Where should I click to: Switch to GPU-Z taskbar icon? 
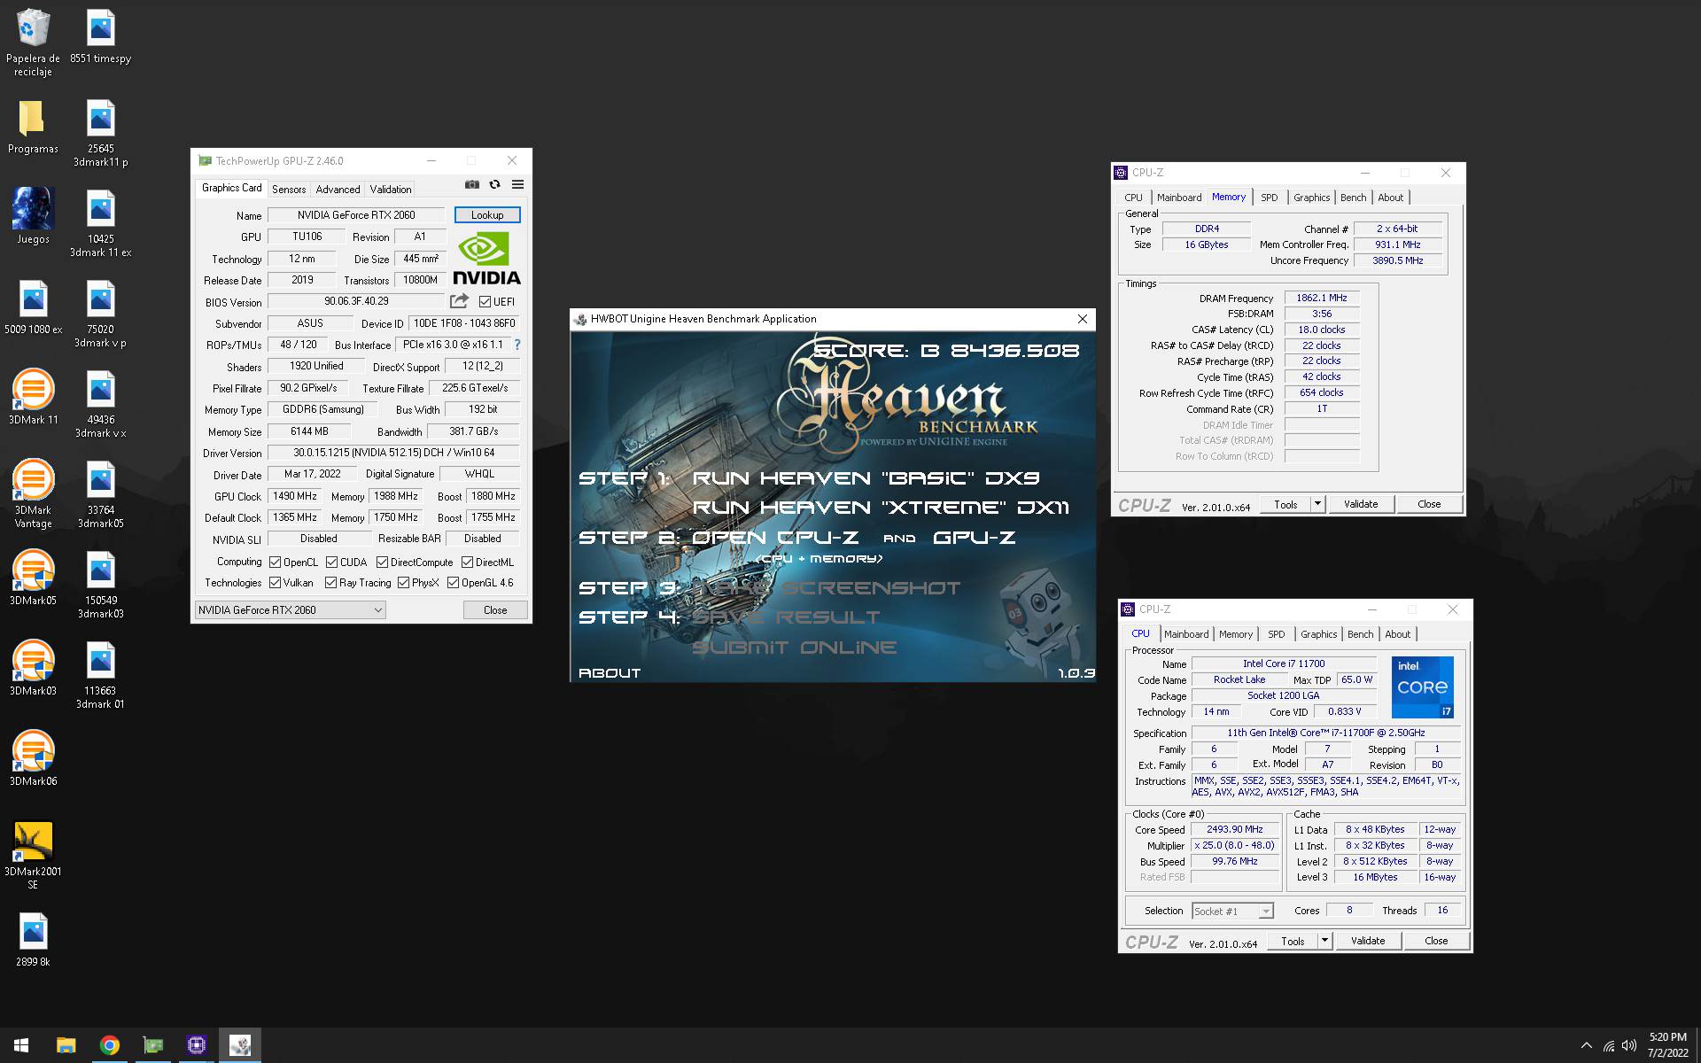click(x=153, y=1045)
